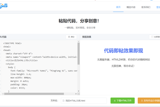Open the 联系我们 navigation tab
This screenshot has height=107, width=160.
point(146,7)
